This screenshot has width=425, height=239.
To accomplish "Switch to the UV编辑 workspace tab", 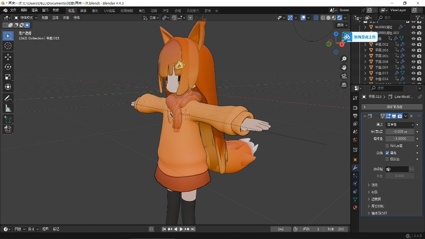I will 109,11.
